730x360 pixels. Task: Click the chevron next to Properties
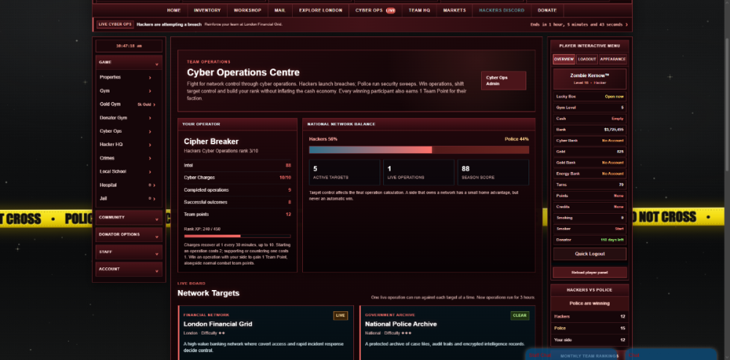pyautogui.click(x=150, y=77)
